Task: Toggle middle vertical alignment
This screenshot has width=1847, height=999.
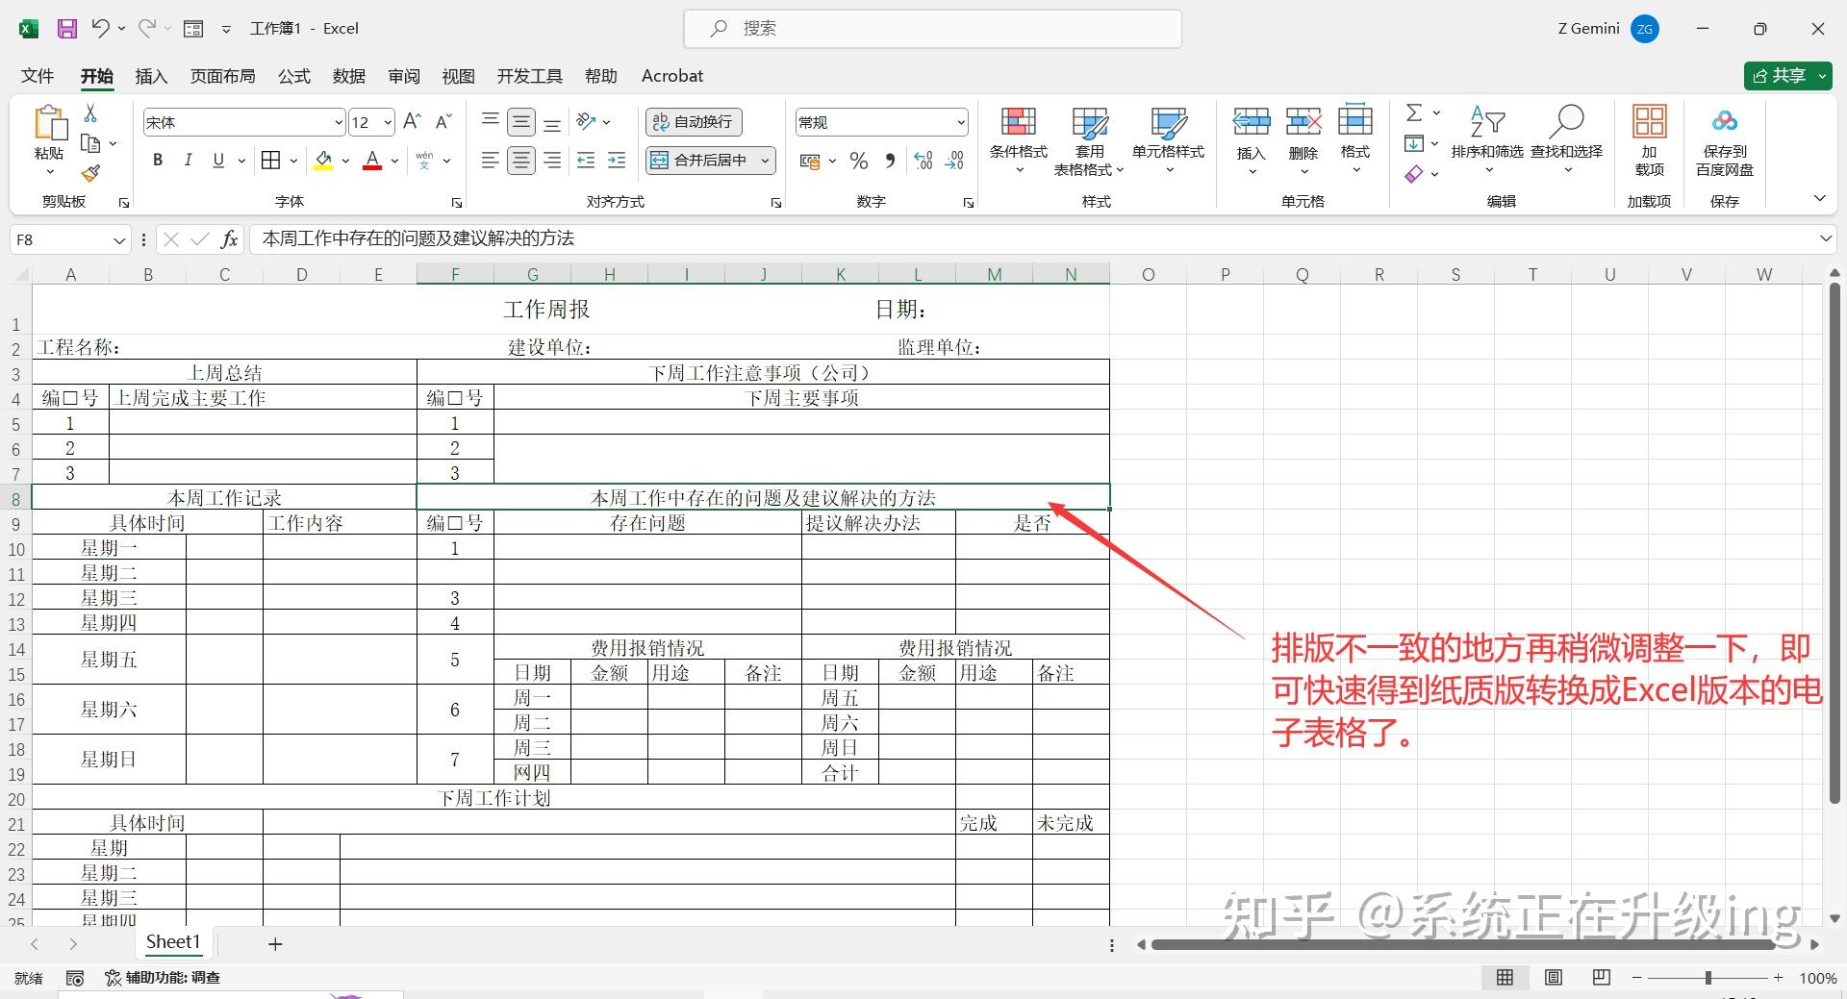Action: click(521, 122)
